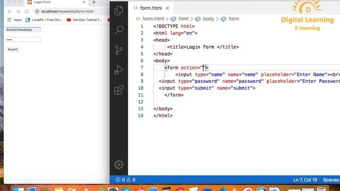The height and width of the screenshot is (191, 340).
Task: Click the browser Back arrow
Action: pyautogui.click(x=10, y=11)
